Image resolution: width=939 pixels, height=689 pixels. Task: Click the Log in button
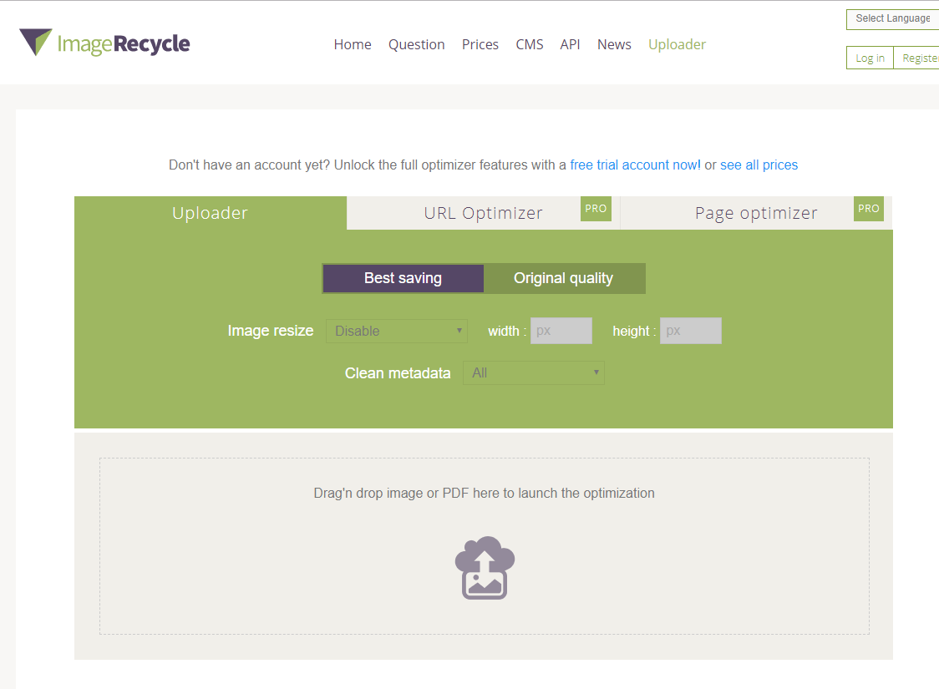point(870,58)
